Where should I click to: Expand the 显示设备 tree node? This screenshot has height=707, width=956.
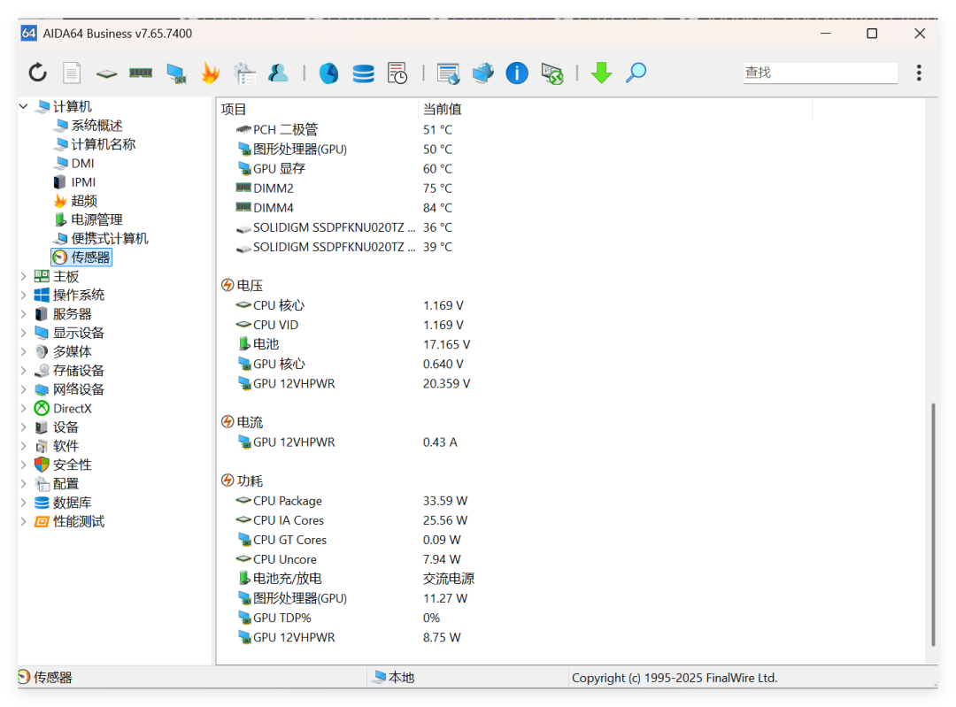click(x=23, y=333)
